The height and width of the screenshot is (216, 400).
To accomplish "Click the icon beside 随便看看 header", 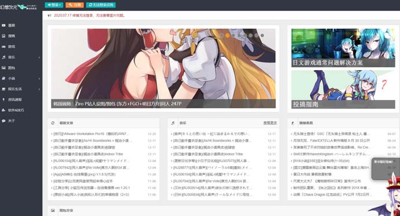I will [293, 123].
